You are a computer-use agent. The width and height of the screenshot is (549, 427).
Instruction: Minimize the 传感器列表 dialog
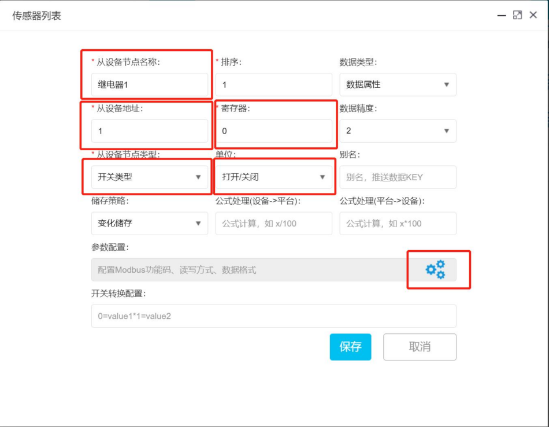pyautogui.click(x=502, y=16)
